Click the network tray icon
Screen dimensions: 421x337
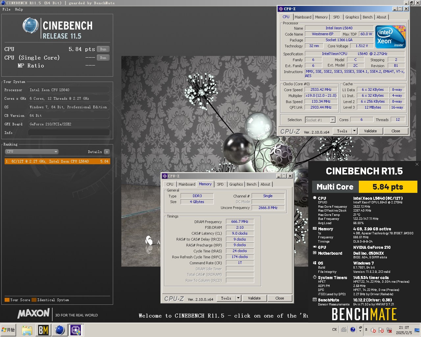(389, 330)
